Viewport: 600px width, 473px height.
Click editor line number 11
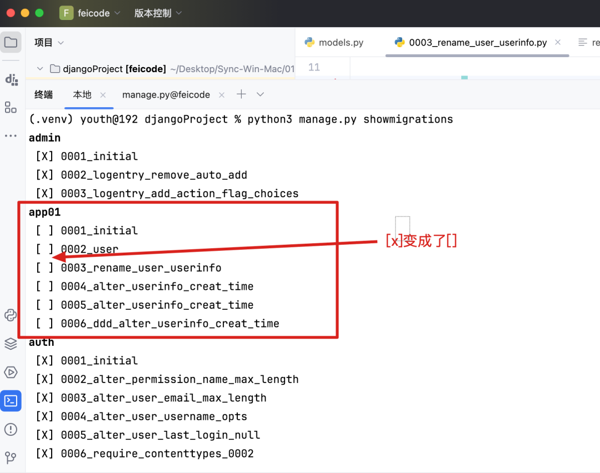(314, 67)
